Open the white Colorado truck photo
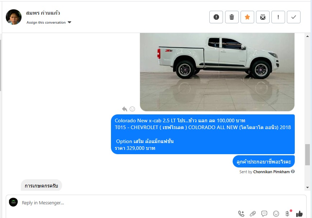Screen dimensions: 312x218 (x=217, y=72)
